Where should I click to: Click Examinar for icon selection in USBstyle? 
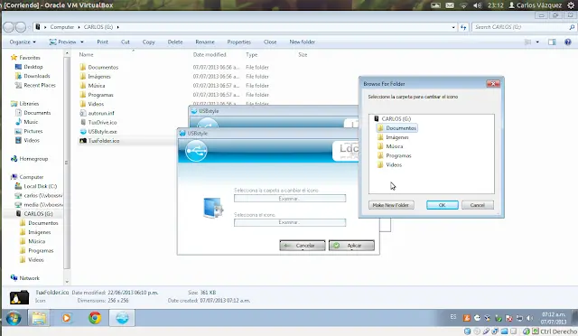(290, 222)
